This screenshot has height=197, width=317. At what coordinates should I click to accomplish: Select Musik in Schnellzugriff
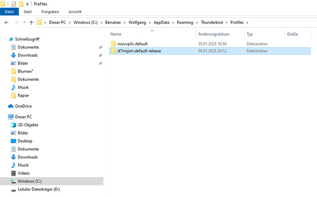coord(23,87)
